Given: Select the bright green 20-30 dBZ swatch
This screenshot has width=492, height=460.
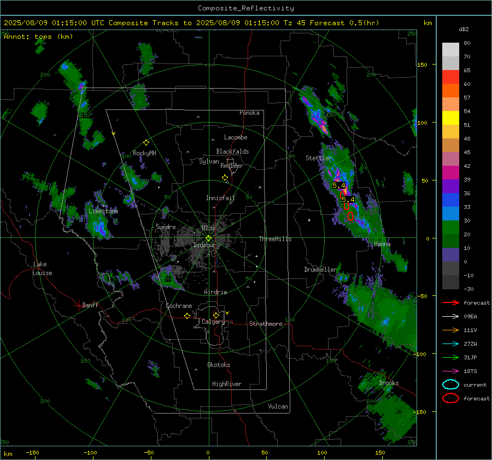Looking at the screenshot, I should [x=450, y=227].
